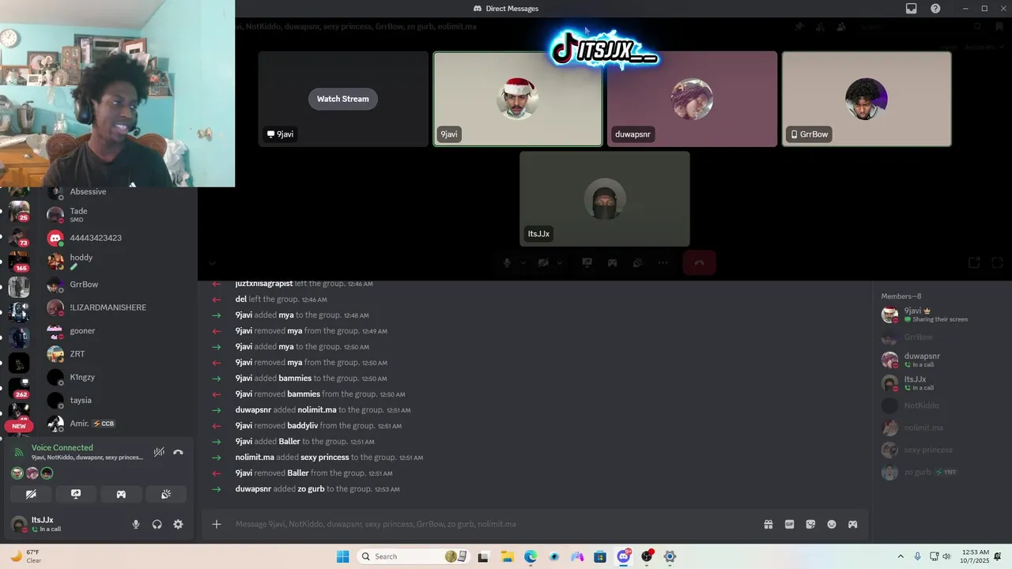The width and height of the screenshot is (1012, 569).
Task: Share your screen from the Voice Connected panel
Action: [76, 494]
